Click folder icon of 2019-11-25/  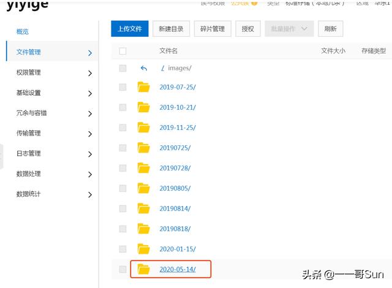[x=144, y=127]
